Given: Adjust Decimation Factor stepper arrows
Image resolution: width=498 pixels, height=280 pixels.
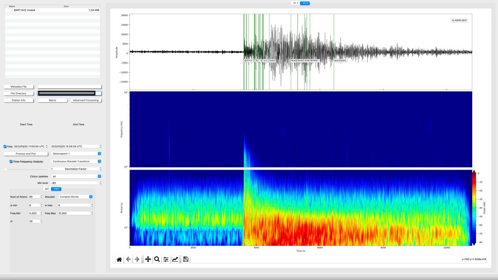Looking at the screenshot, I should pos(100,169).
